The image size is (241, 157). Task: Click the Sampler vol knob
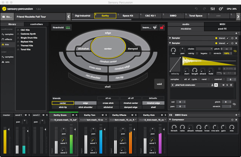(173, 50)
